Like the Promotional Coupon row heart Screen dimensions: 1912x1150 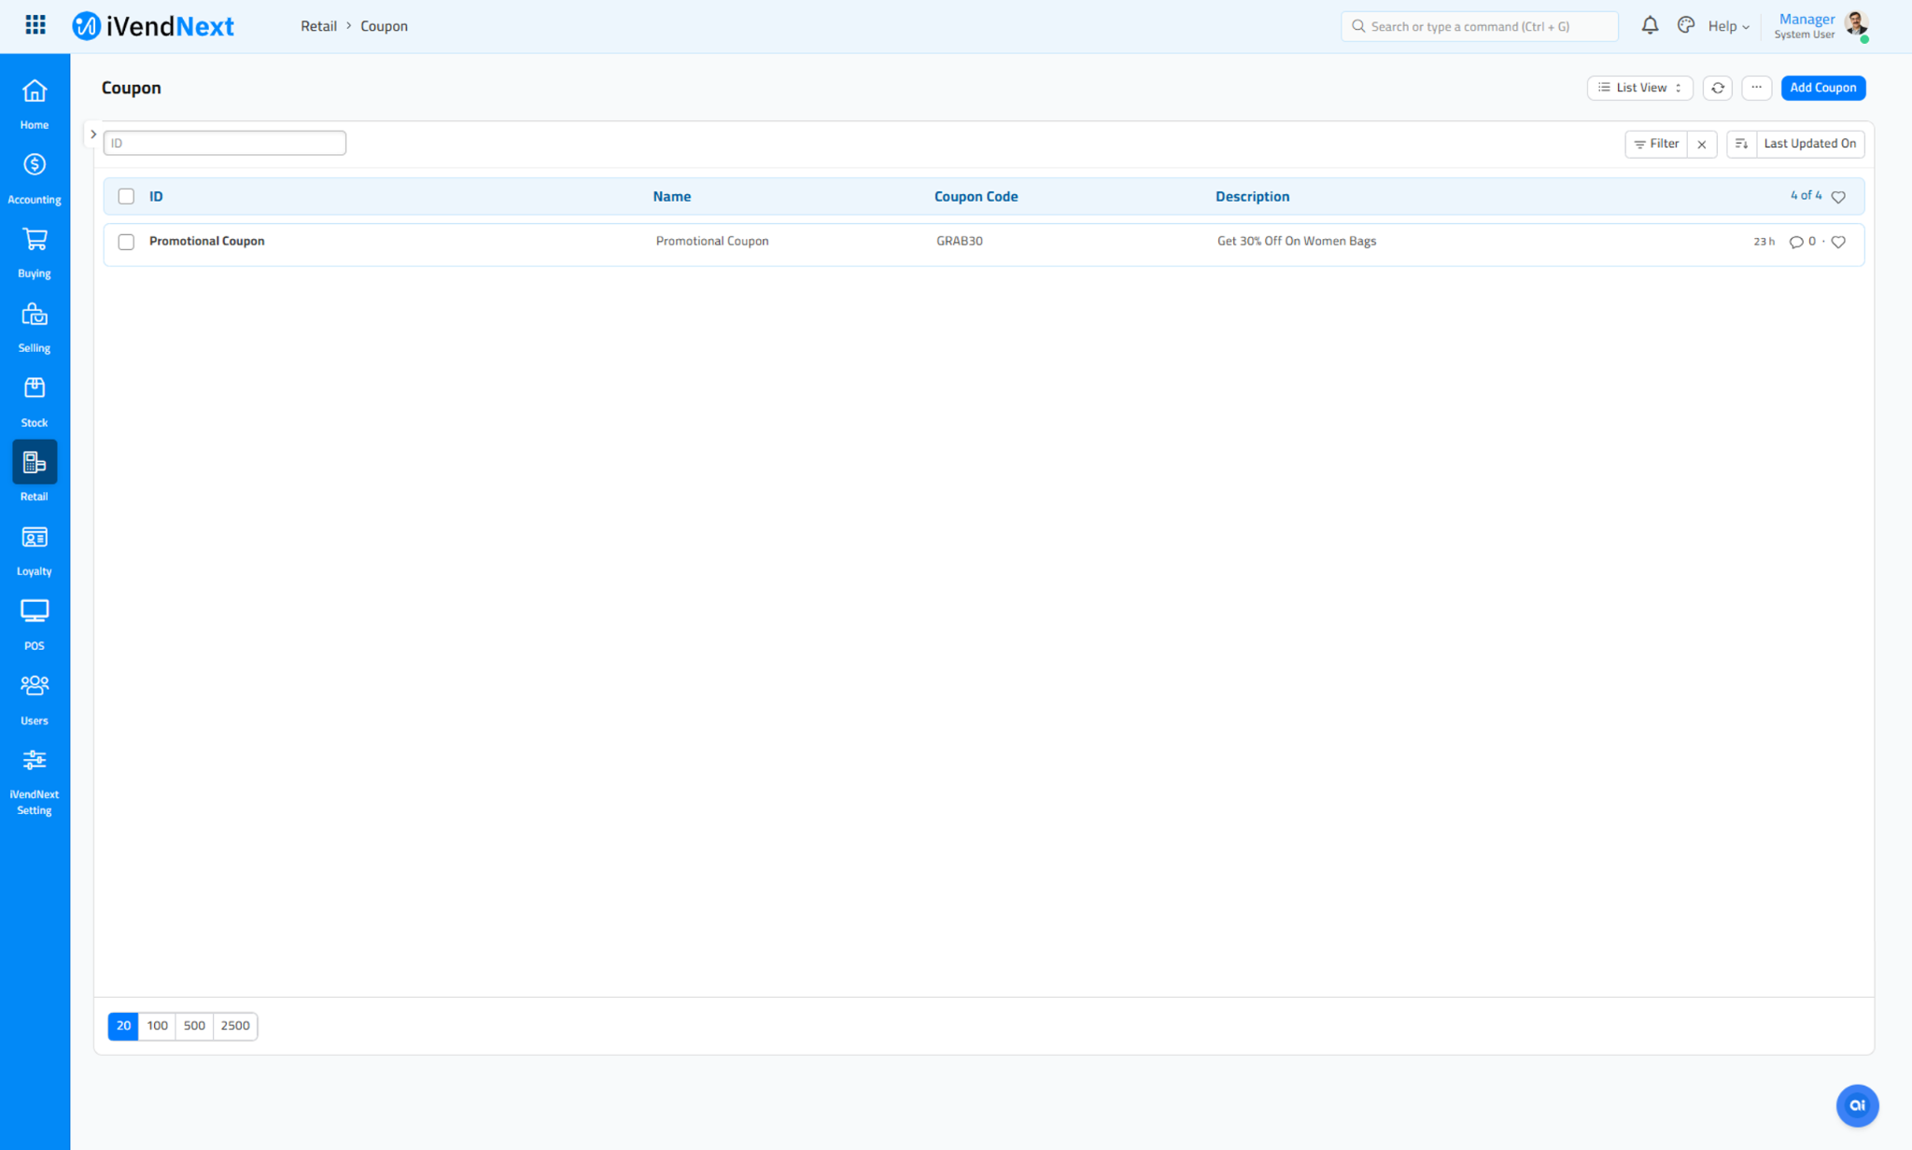pyautogui.click(x=1838, y=242)
